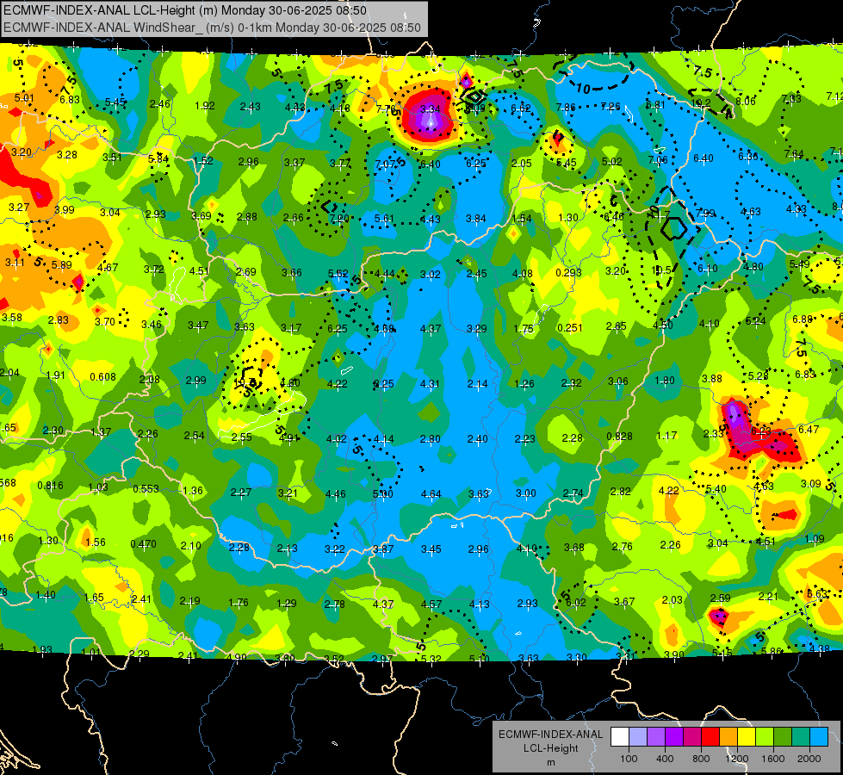843x775 pixels.
Task: Click the 10.5 wind shear value
Action: tap(661, 270)
